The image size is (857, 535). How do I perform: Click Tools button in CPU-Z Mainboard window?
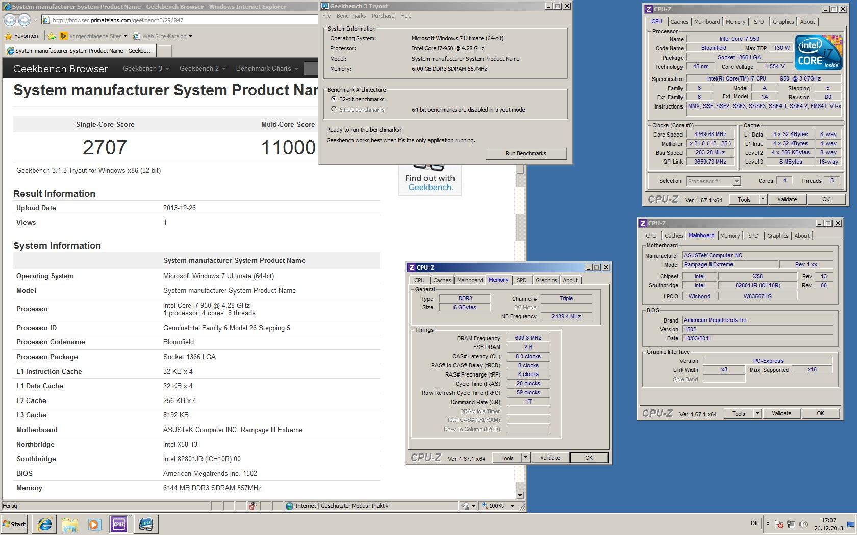739,413
